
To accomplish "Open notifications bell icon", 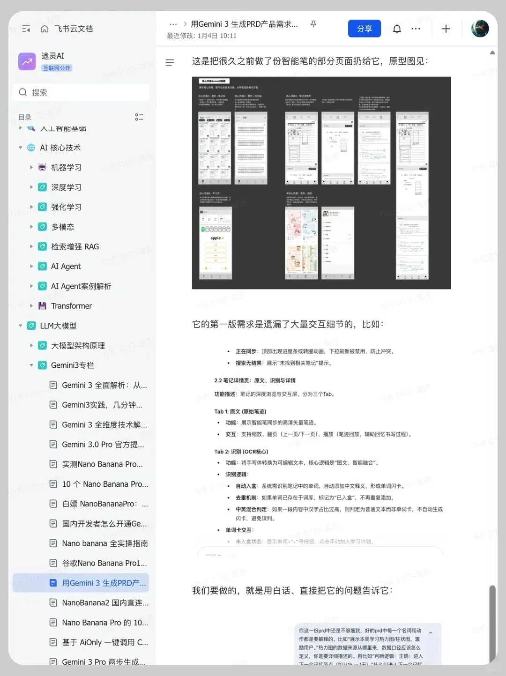I will [397, 29].
